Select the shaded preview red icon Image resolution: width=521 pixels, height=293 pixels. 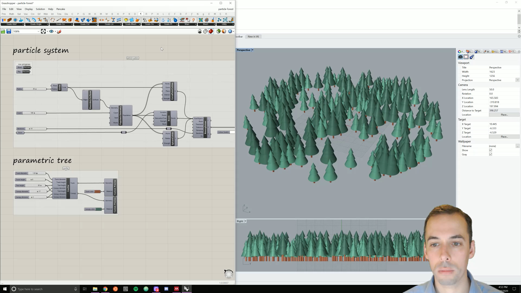point(211,31)
